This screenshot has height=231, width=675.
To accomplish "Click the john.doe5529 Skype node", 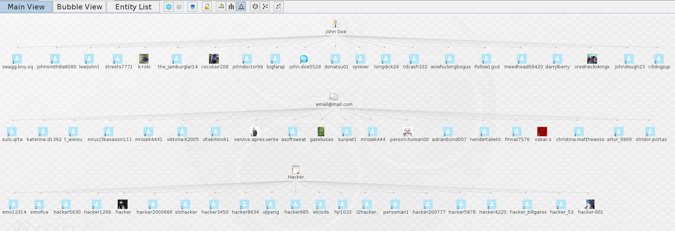I will pyautogui.click(x=304, y=59).
